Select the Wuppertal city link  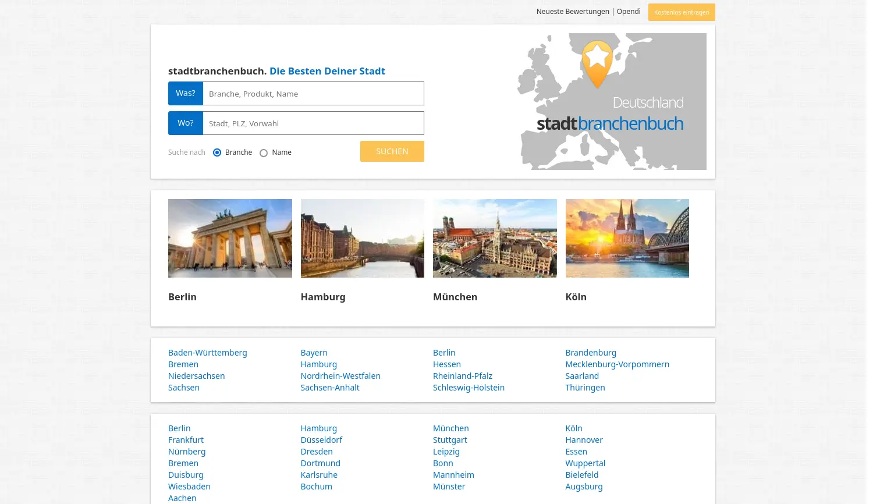click(x=585, y=463)
